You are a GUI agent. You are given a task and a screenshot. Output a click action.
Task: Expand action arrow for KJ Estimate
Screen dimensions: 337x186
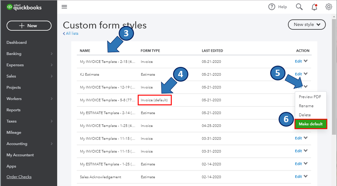[x=306, y=74]
